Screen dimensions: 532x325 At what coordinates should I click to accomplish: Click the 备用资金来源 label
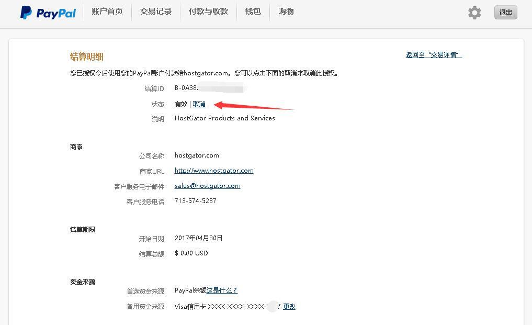click(x=145, y=306)
